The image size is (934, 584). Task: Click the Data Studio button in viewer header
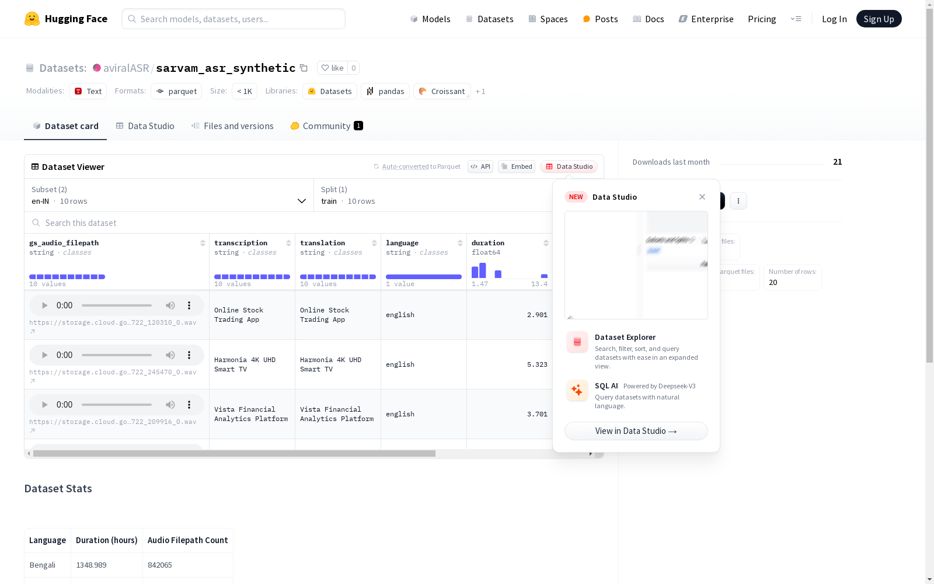tap(569, 166)
